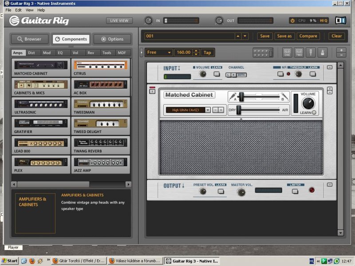
Task: Switch to the Options tab
Action: click(112, 39)
